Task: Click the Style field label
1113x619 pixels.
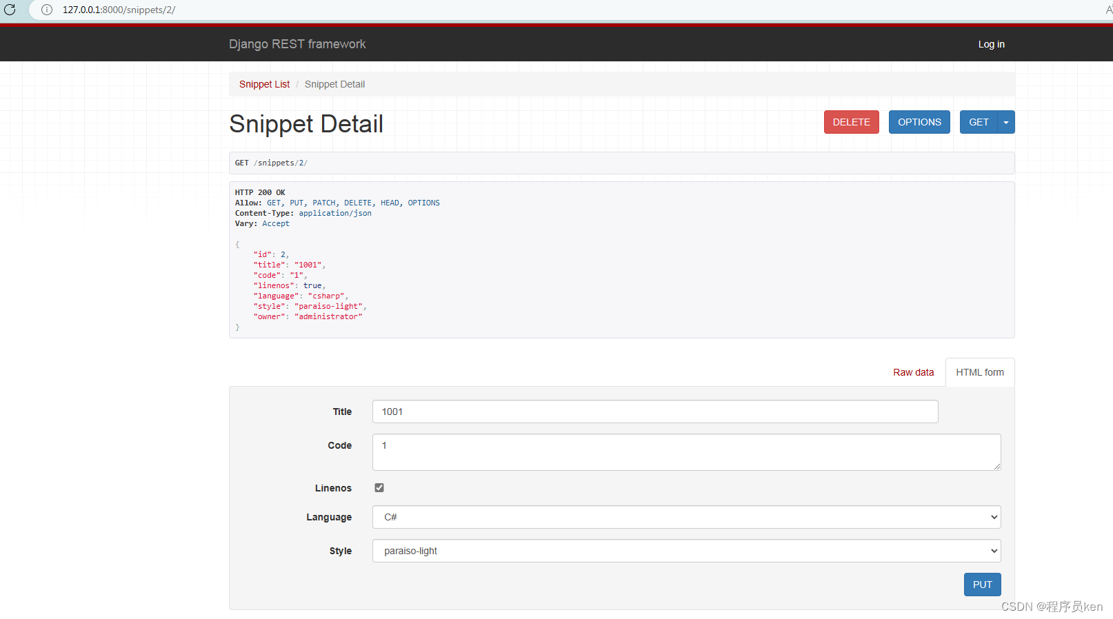Action: coord(341,551)
